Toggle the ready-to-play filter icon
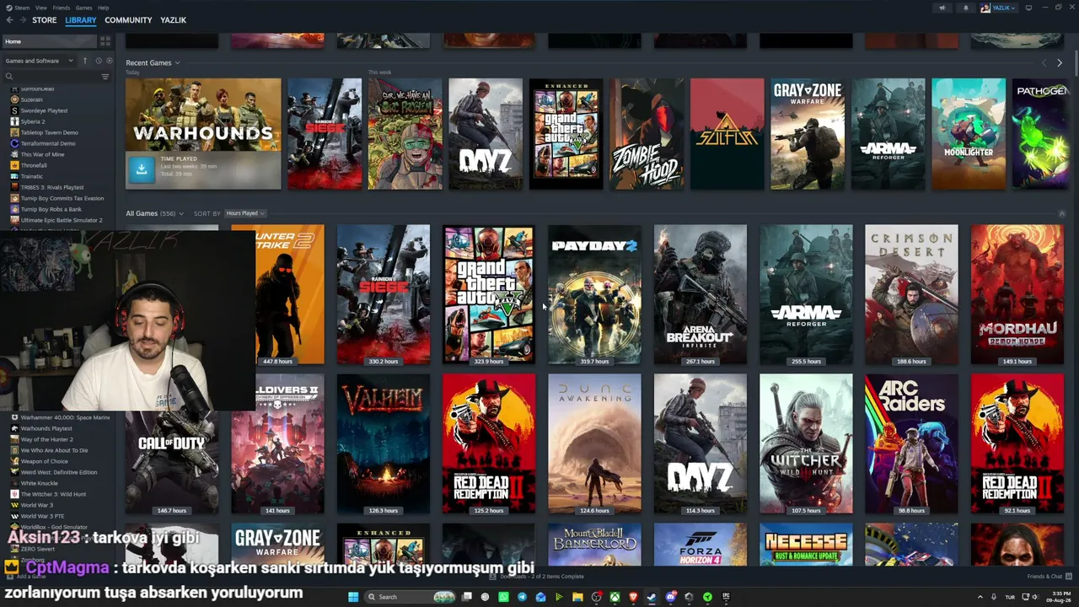 109,61
